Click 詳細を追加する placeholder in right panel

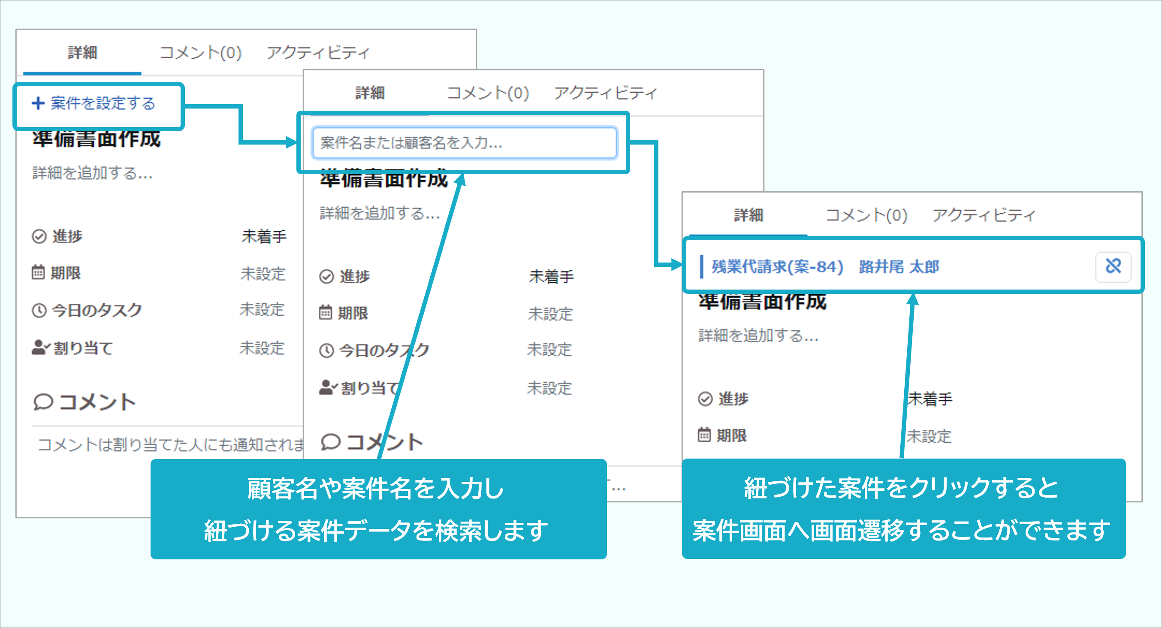[758, 335]
